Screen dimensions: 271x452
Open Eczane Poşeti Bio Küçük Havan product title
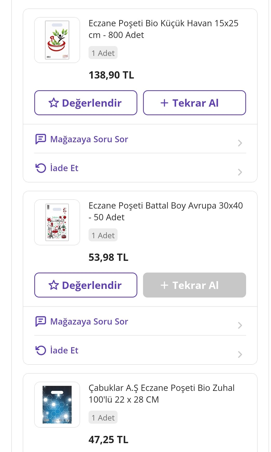(163, 29)
